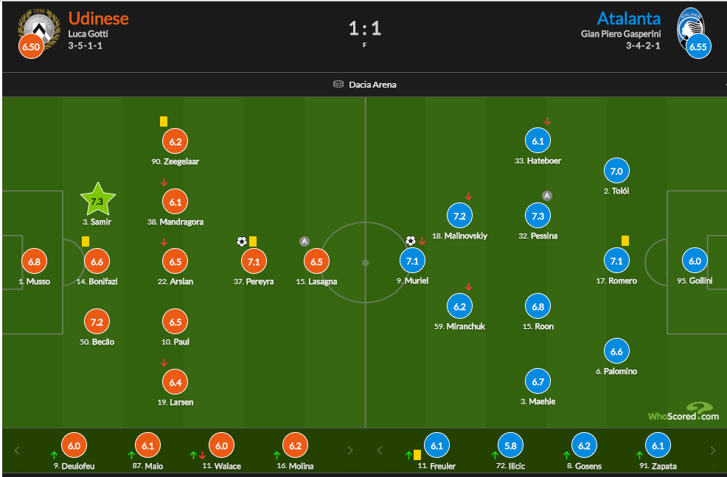Click the yellow card above Romero
727x477 pixels.
pyautogui.click(x=625, y=240)
